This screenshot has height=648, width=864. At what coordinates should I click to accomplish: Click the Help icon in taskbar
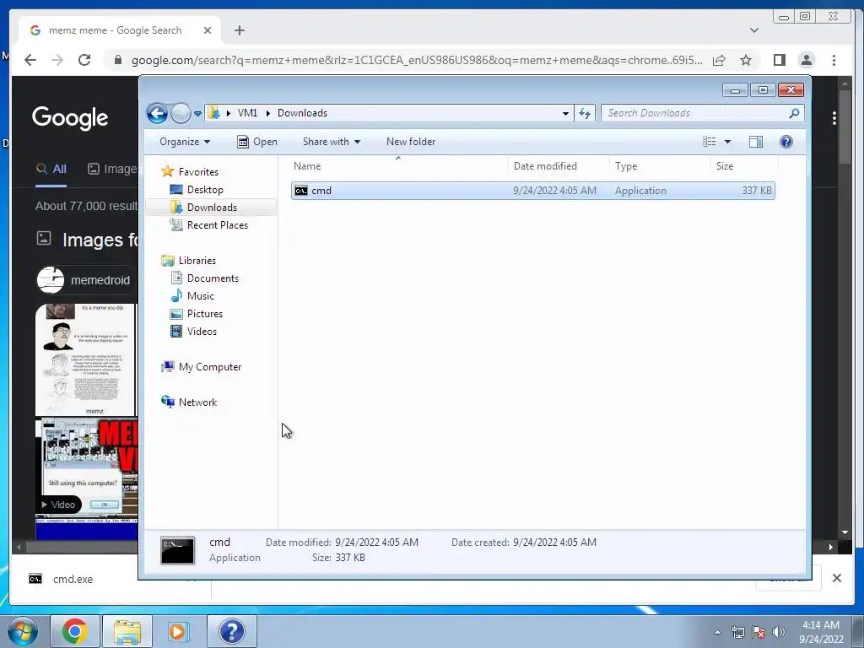tap(231, 631)
